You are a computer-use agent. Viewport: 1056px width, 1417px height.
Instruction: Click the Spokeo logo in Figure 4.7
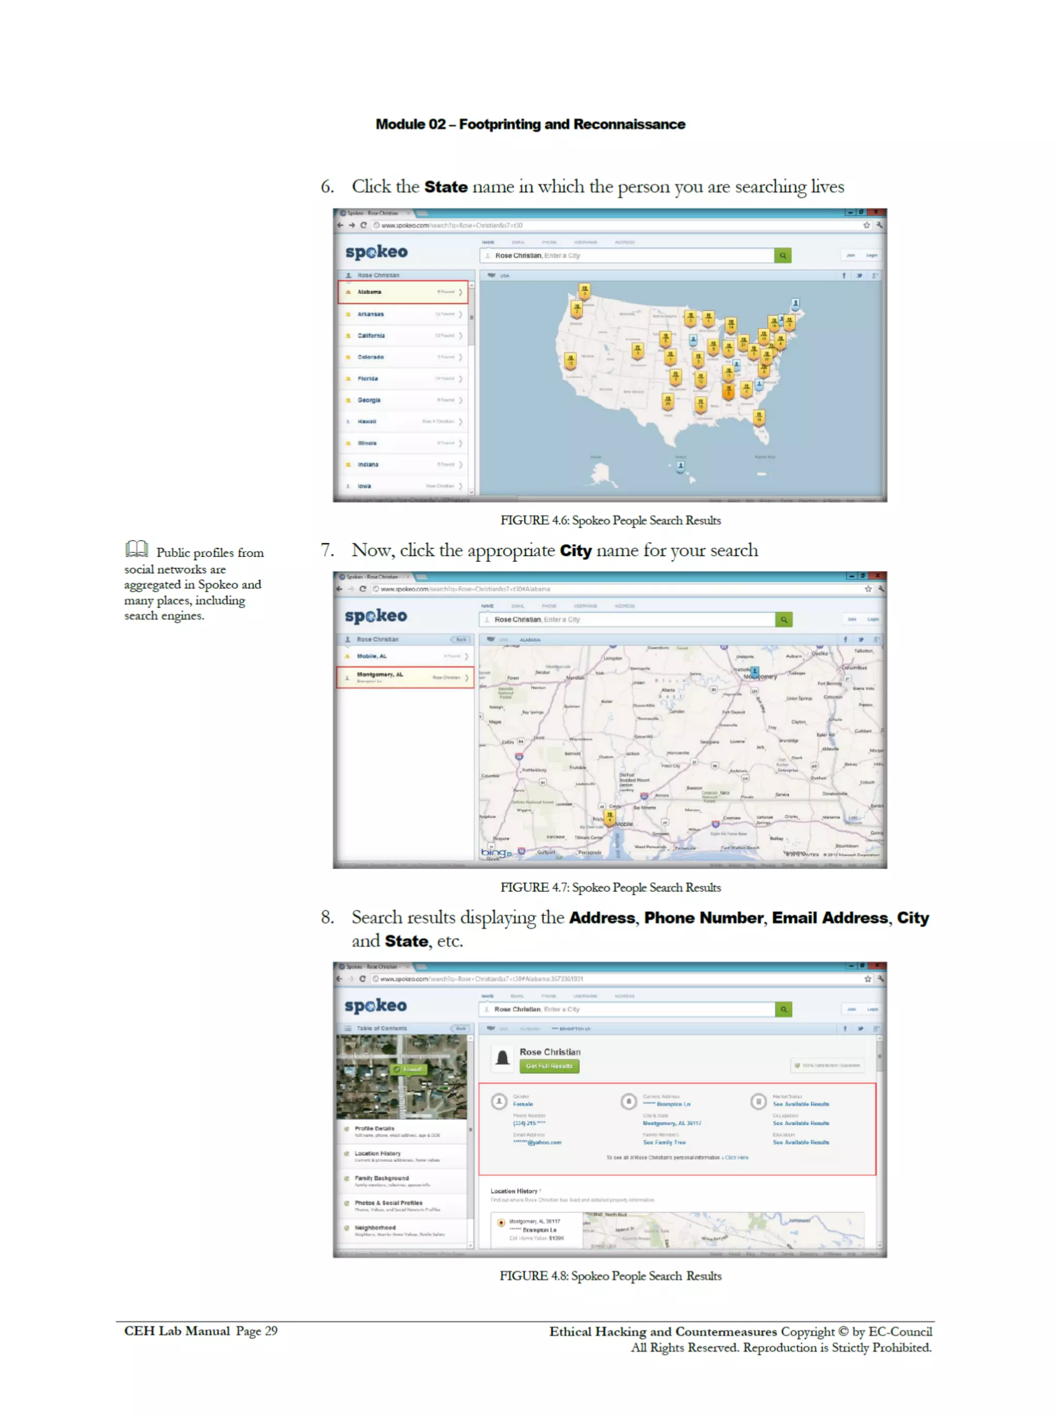point(376,616)
